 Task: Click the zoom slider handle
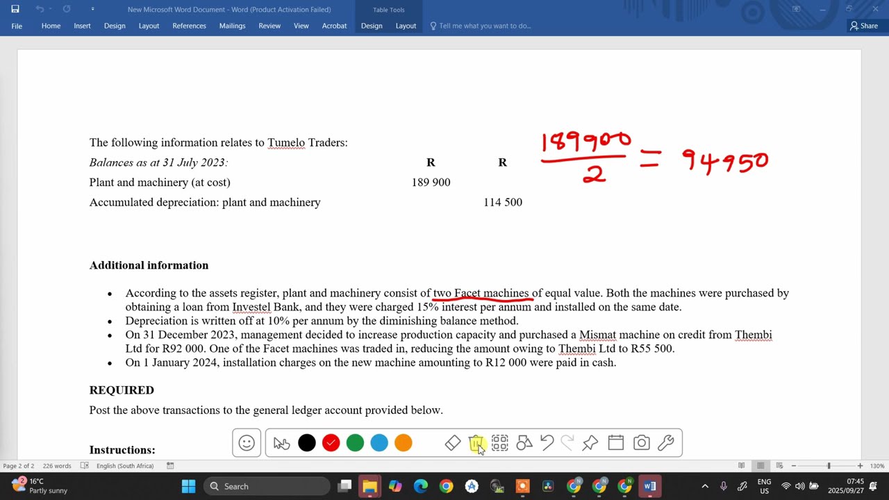tap(829, 466)
